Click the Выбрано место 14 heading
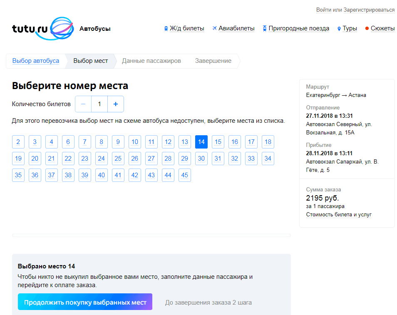Image resolution: width=397 pixels, height=315 pixels. click(x=46, y=266)
